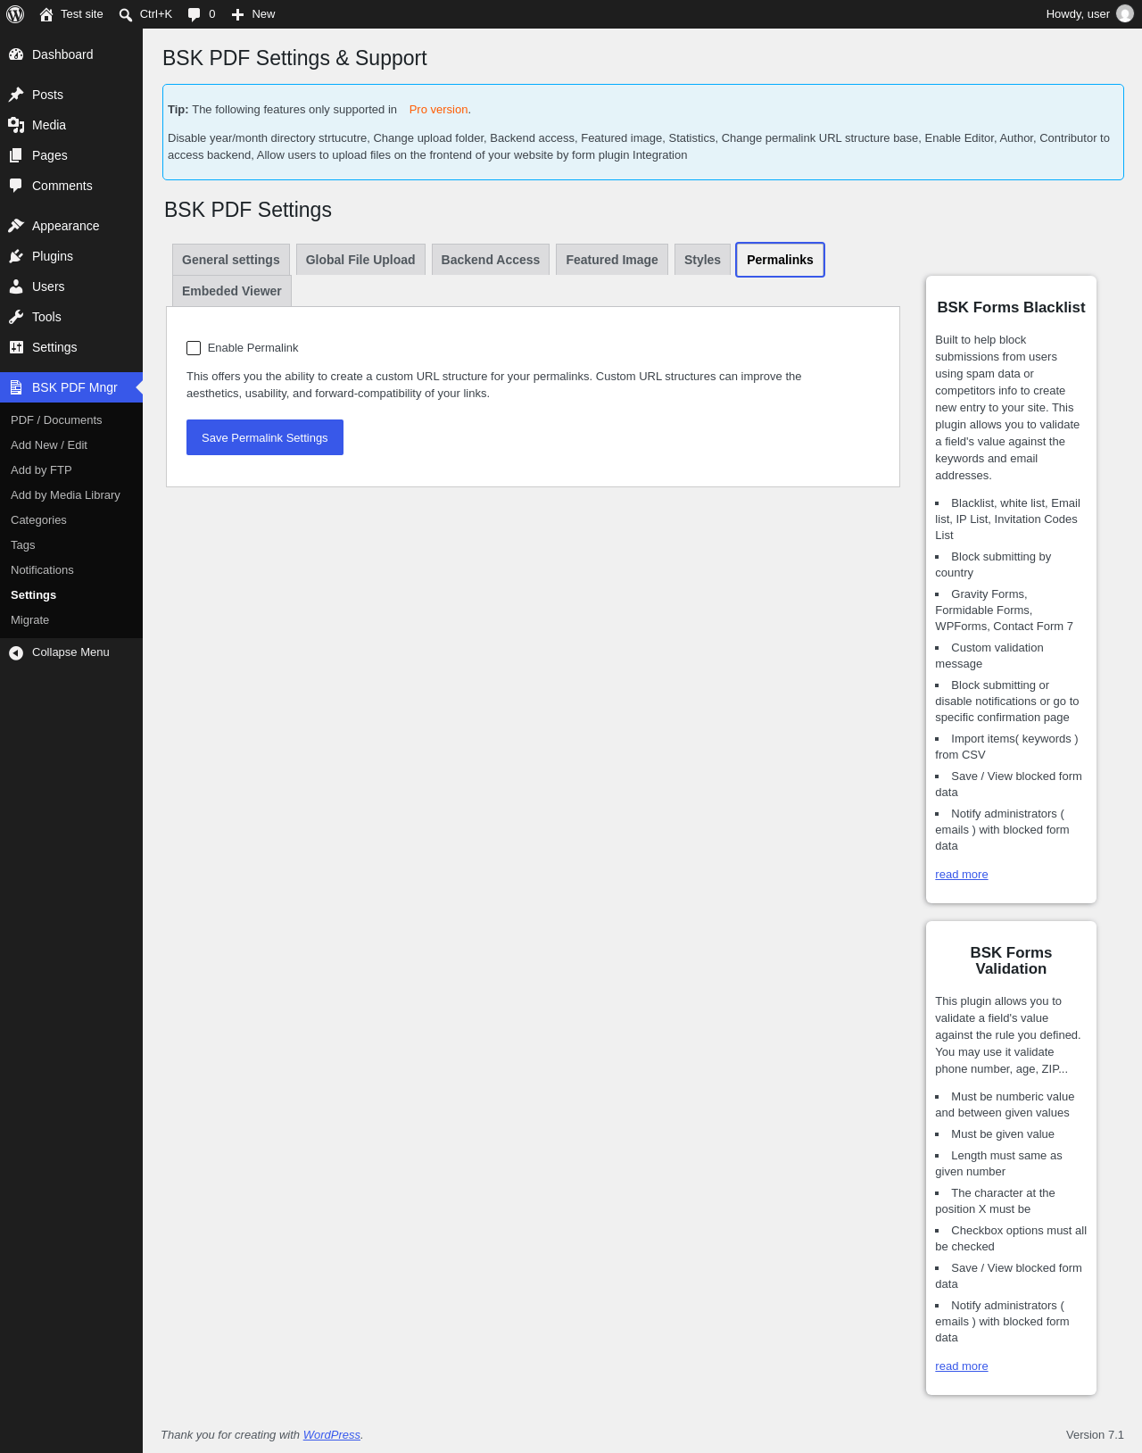Select the Permalinks tab
This screenshot has width=1142, height=1453.
pyautogui.click(x=780, y=260)
